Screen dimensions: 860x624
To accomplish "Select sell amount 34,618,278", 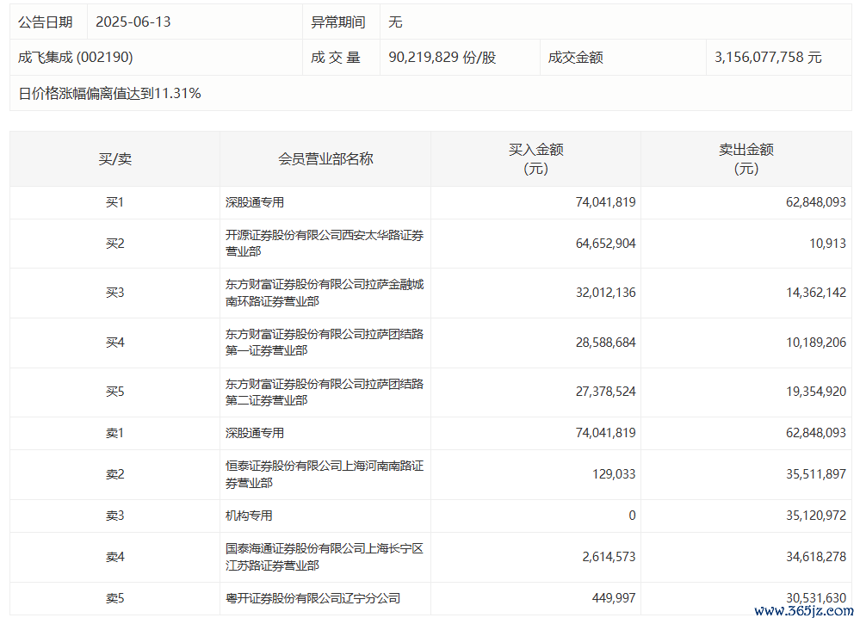I will click(816, 557).
